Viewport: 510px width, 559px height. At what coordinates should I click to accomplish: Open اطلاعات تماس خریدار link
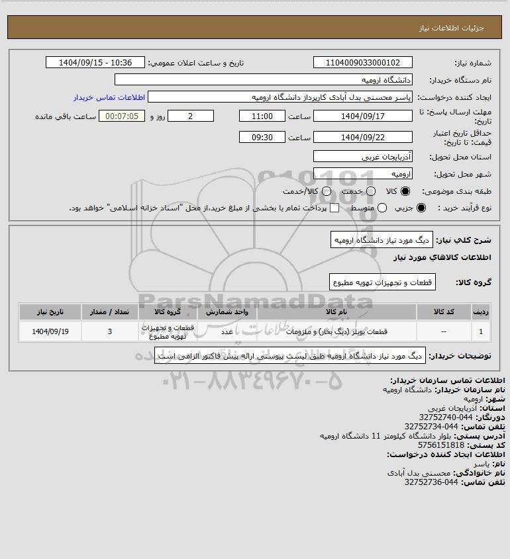point(109,97)
